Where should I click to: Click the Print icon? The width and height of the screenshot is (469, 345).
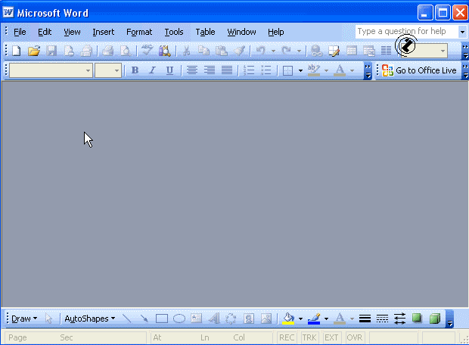coord(108,51)
